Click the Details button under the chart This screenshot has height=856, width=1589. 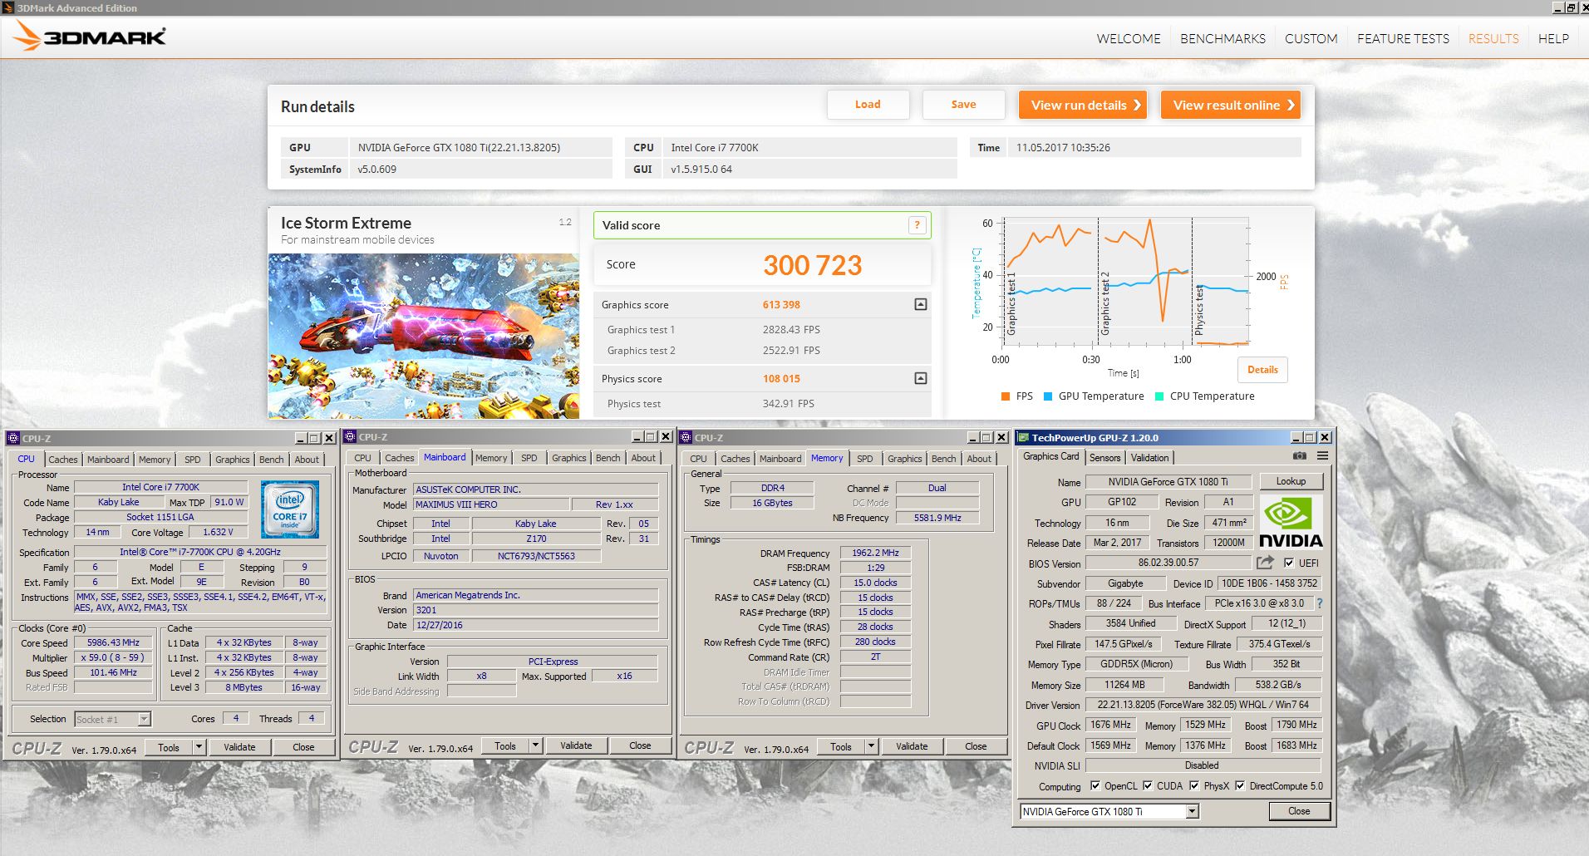1262,370
